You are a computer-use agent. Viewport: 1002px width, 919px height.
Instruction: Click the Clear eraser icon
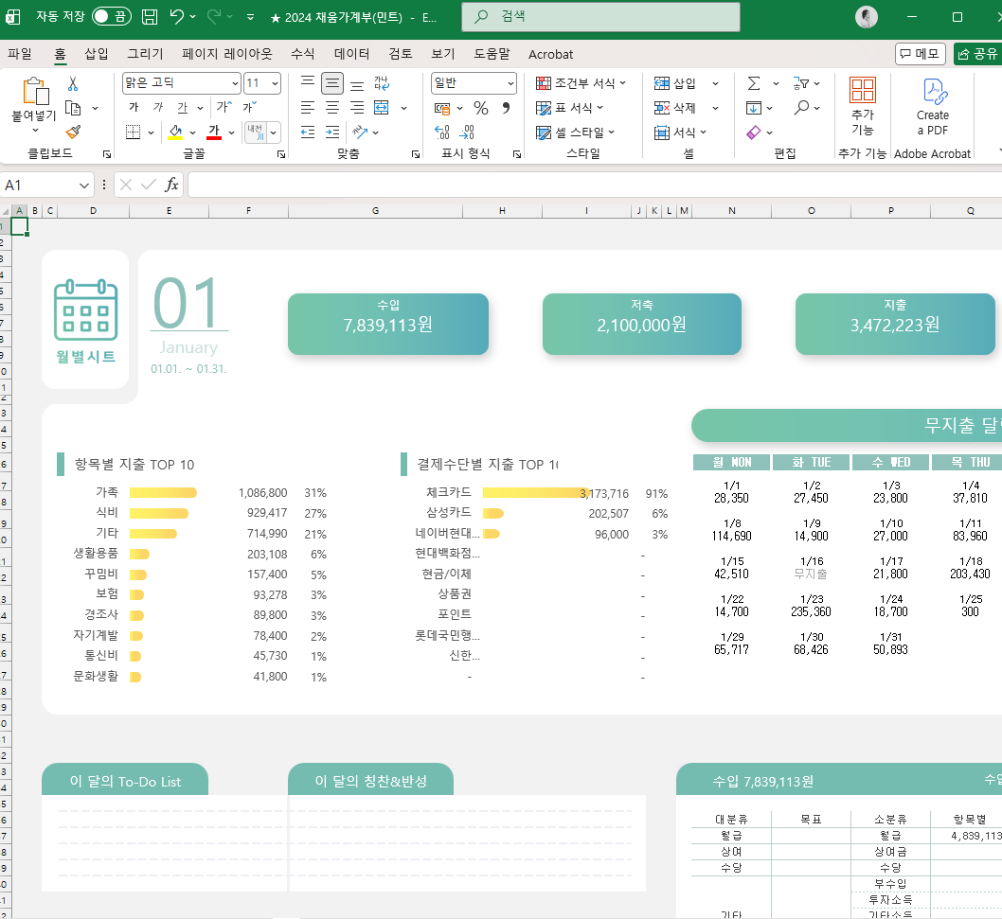754,133
